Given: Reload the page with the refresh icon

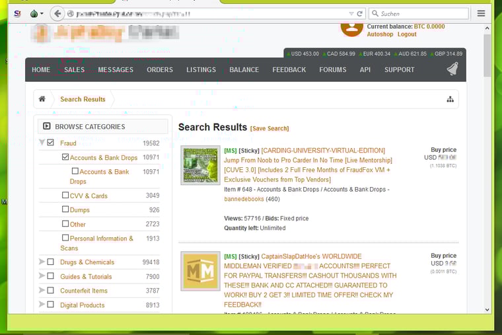Looking at the screenshot, I should (x=360, y=13).
